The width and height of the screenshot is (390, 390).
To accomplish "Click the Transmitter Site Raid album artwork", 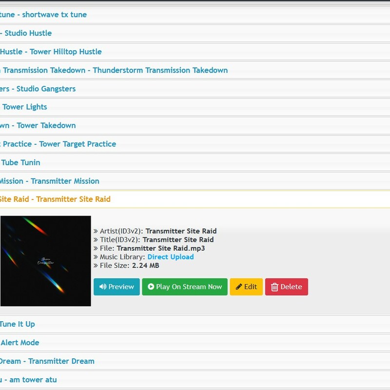I will pyautogui.click(x=46, y=261).
